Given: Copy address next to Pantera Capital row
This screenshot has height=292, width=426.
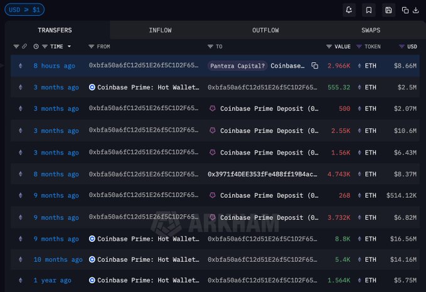Looking at the screenshot, I should coord(315,65).
